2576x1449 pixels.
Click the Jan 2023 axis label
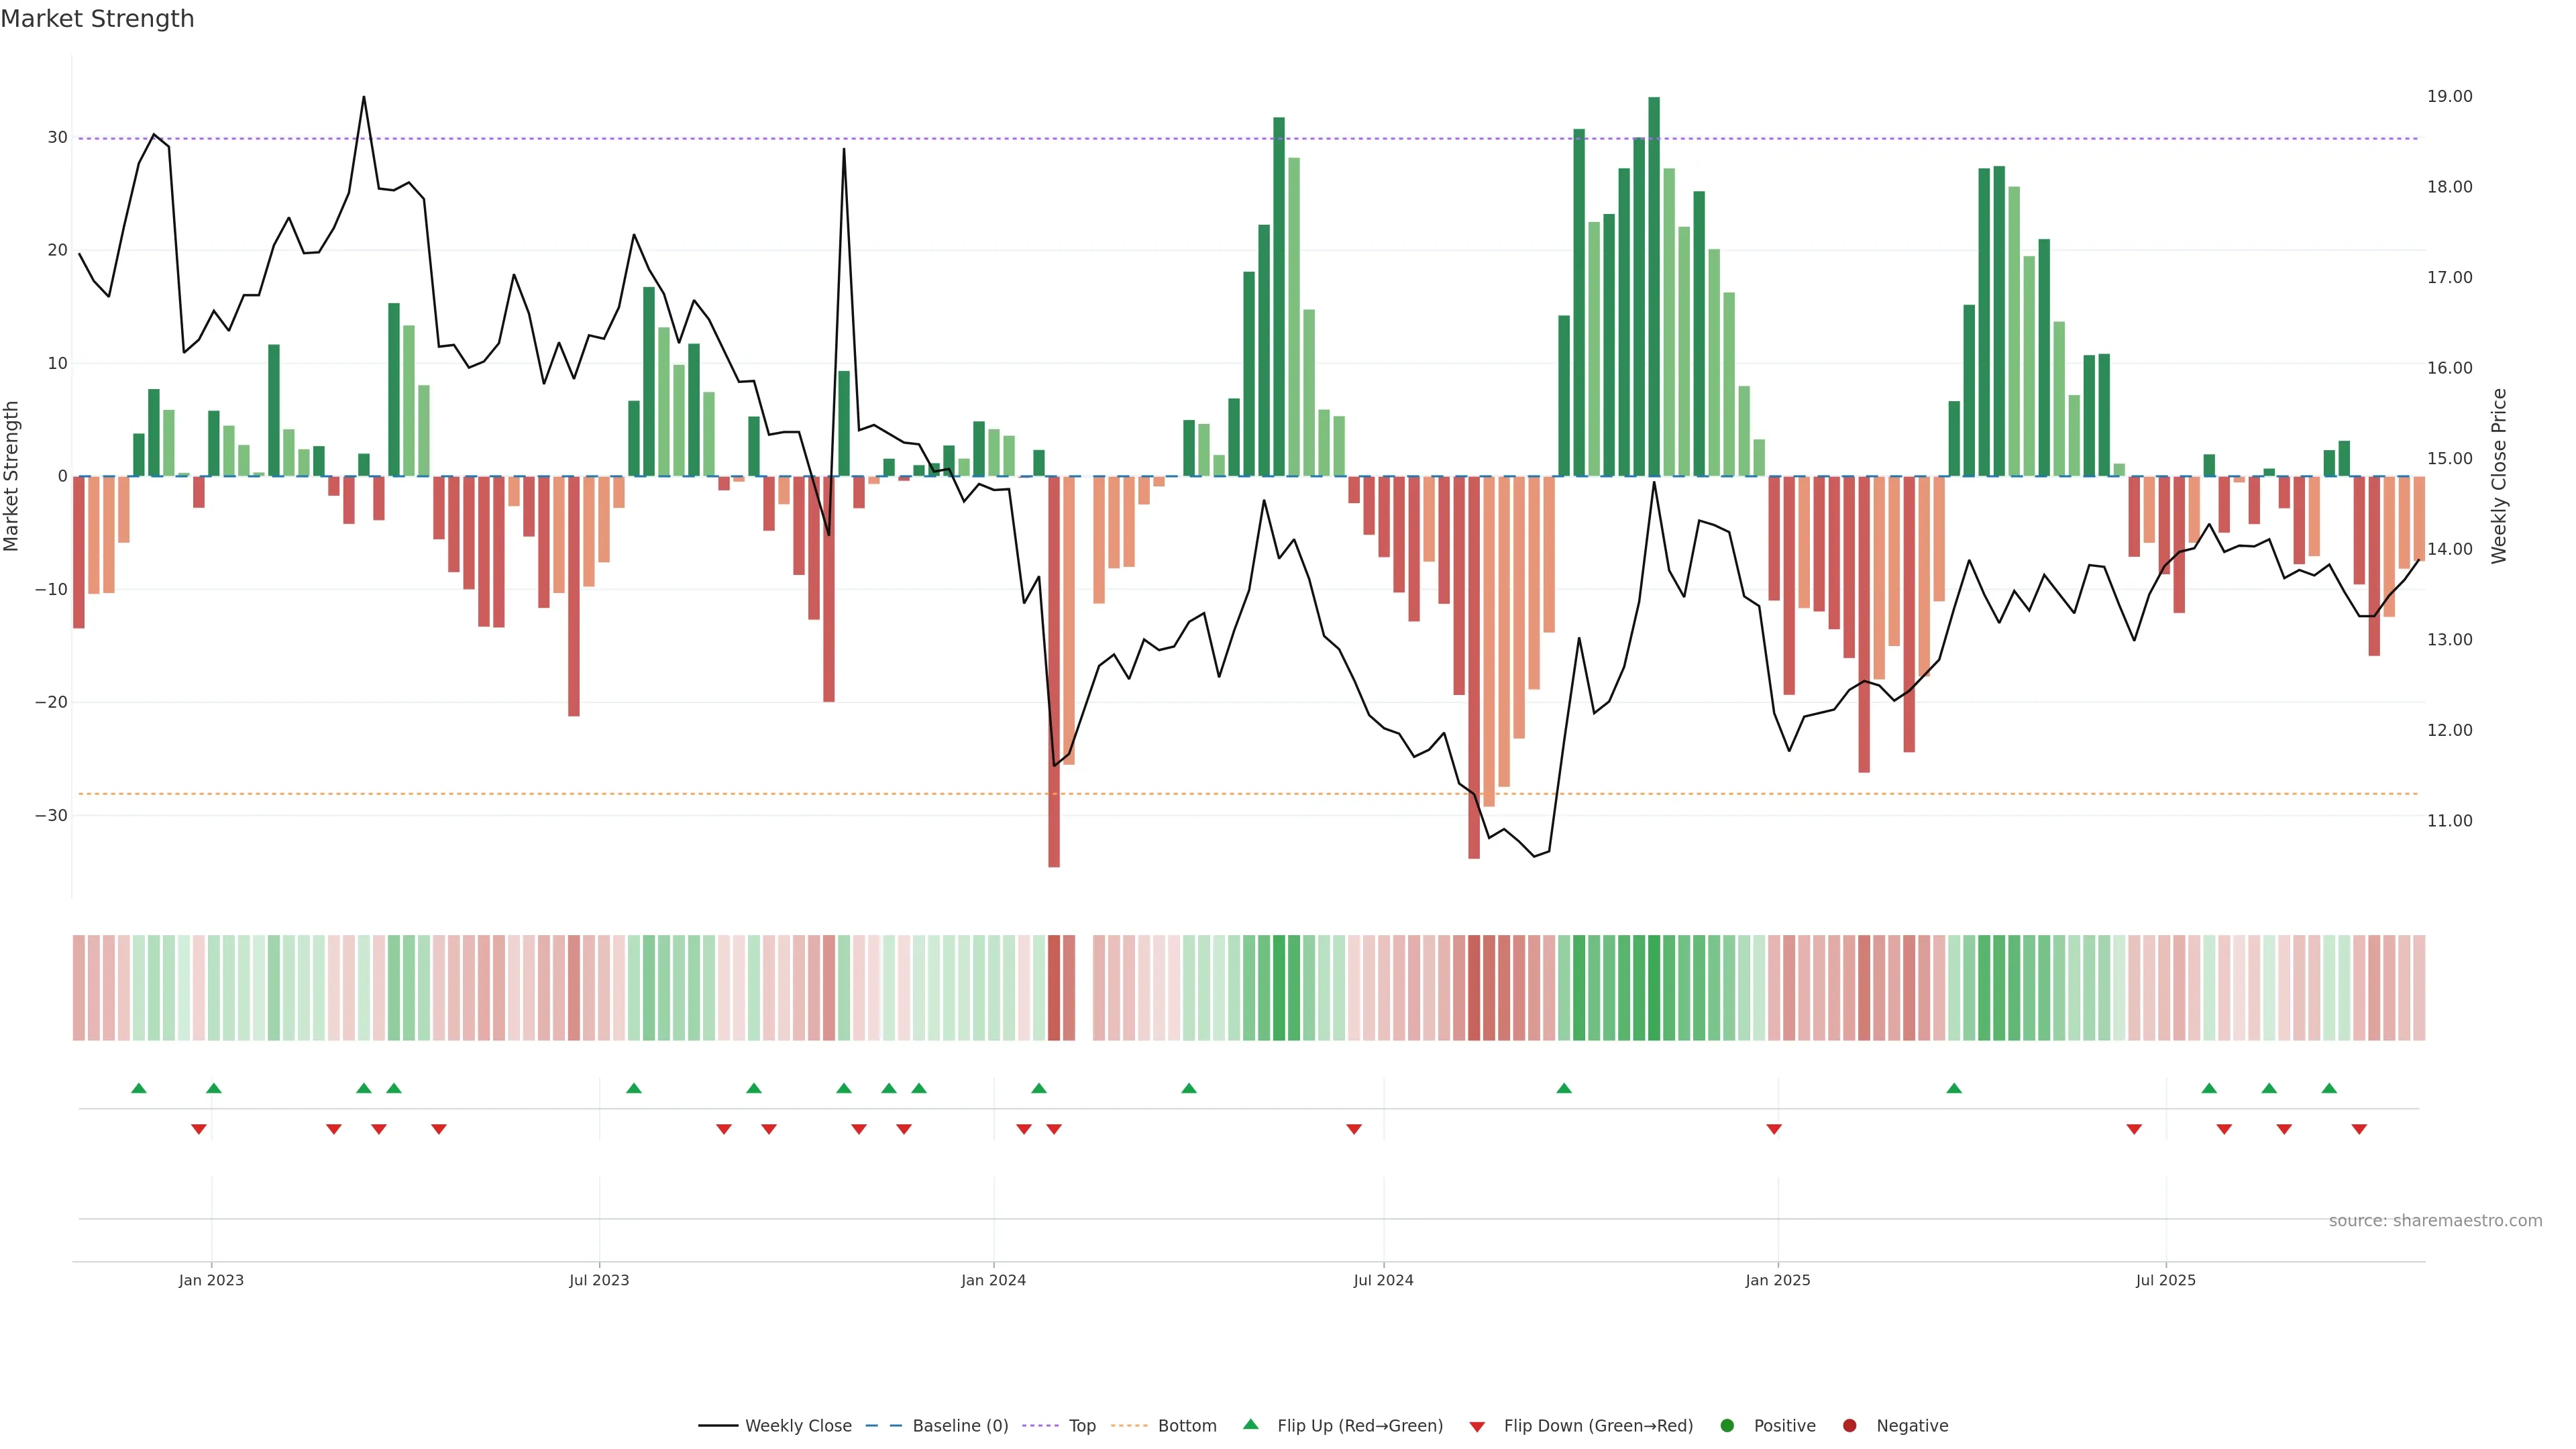tap(211, 1280)
